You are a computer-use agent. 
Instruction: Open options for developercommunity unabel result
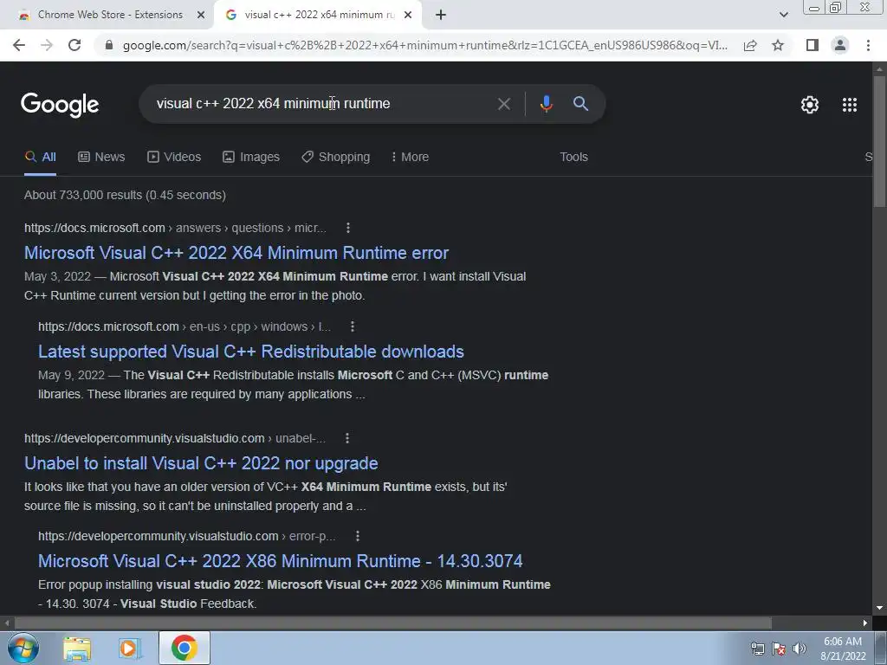pos(347,438)
